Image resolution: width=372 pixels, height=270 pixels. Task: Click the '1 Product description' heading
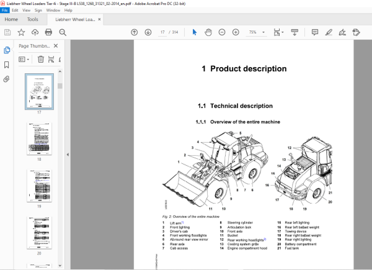pos(244,69)
